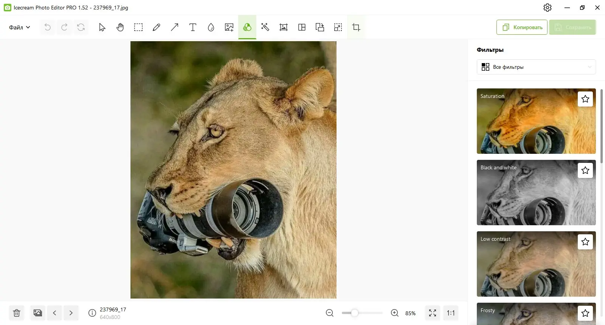Open the image gallery icon in bottom bar

(38, 313)
